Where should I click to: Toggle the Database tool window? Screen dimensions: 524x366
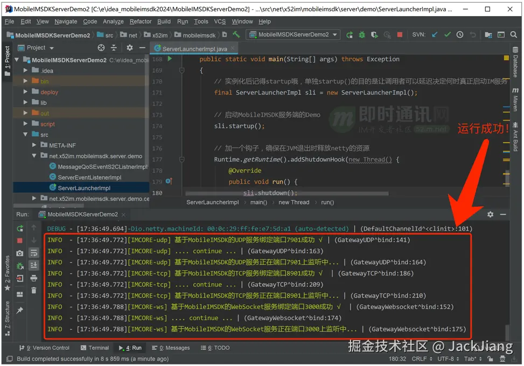[x=515, y=62]
